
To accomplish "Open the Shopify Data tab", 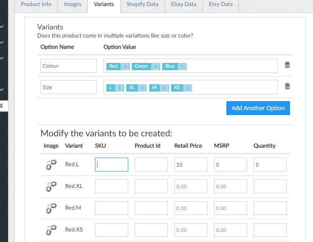I will [142, 4].
